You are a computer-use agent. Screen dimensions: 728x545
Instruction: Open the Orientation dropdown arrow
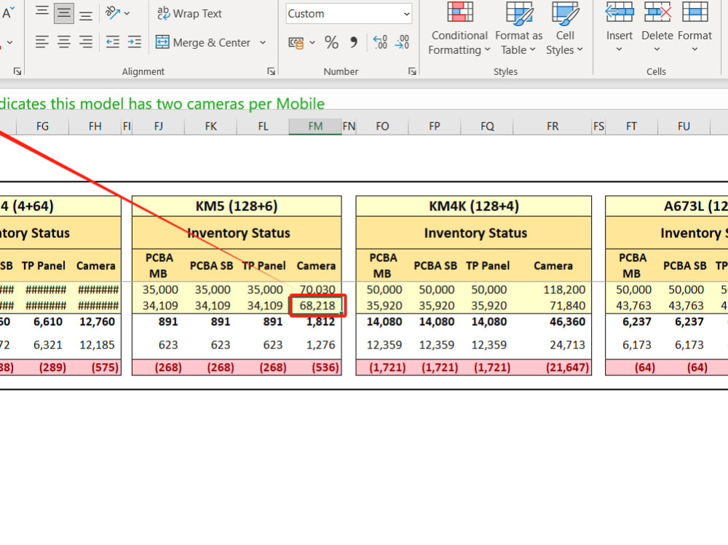coord(127,14)
